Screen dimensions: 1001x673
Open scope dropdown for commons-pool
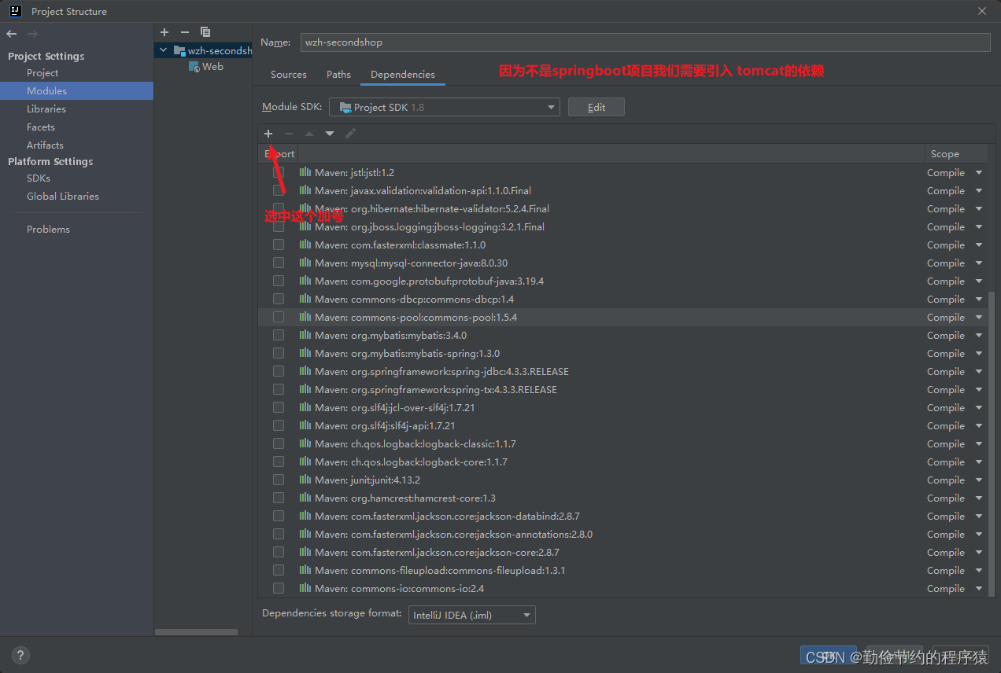979,317
